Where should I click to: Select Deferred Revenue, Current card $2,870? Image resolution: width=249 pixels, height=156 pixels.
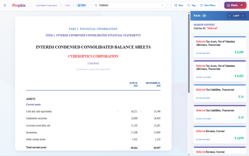coord(220,135)
